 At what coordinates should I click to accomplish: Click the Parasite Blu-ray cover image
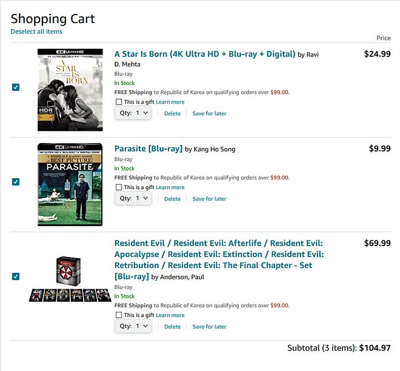(70, 184)
